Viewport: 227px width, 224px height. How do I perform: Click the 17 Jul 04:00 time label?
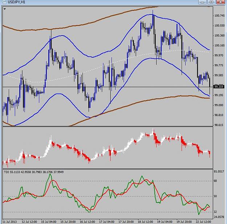point(107,222)
